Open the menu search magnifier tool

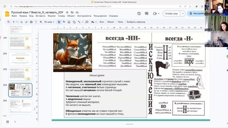coord(9,22)
